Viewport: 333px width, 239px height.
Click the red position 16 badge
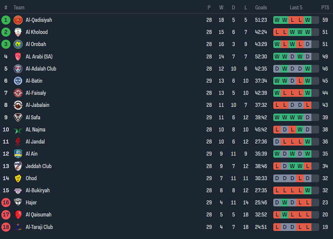click(x=6, y=203)
